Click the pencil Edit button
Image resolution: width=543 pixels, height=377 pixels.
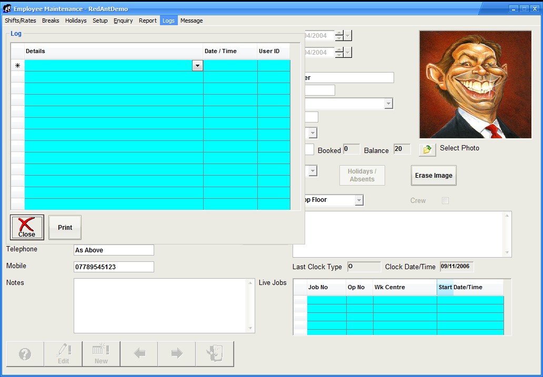point(63,354)
